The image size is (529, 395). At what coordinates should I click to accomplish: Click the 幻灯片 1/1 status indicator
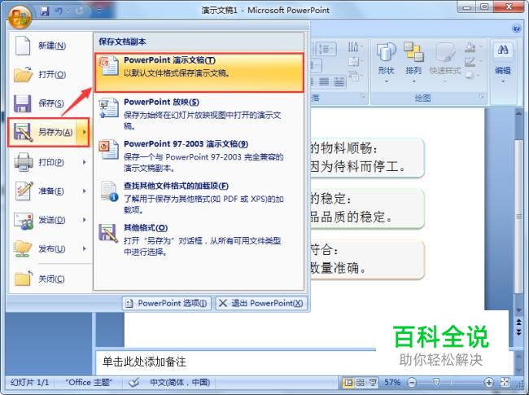point(29,383)
